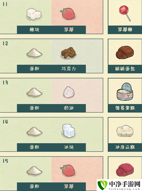Select the strawberry icon in recipe 15
The image size is (142, 191).
click(x=68, y=170)
